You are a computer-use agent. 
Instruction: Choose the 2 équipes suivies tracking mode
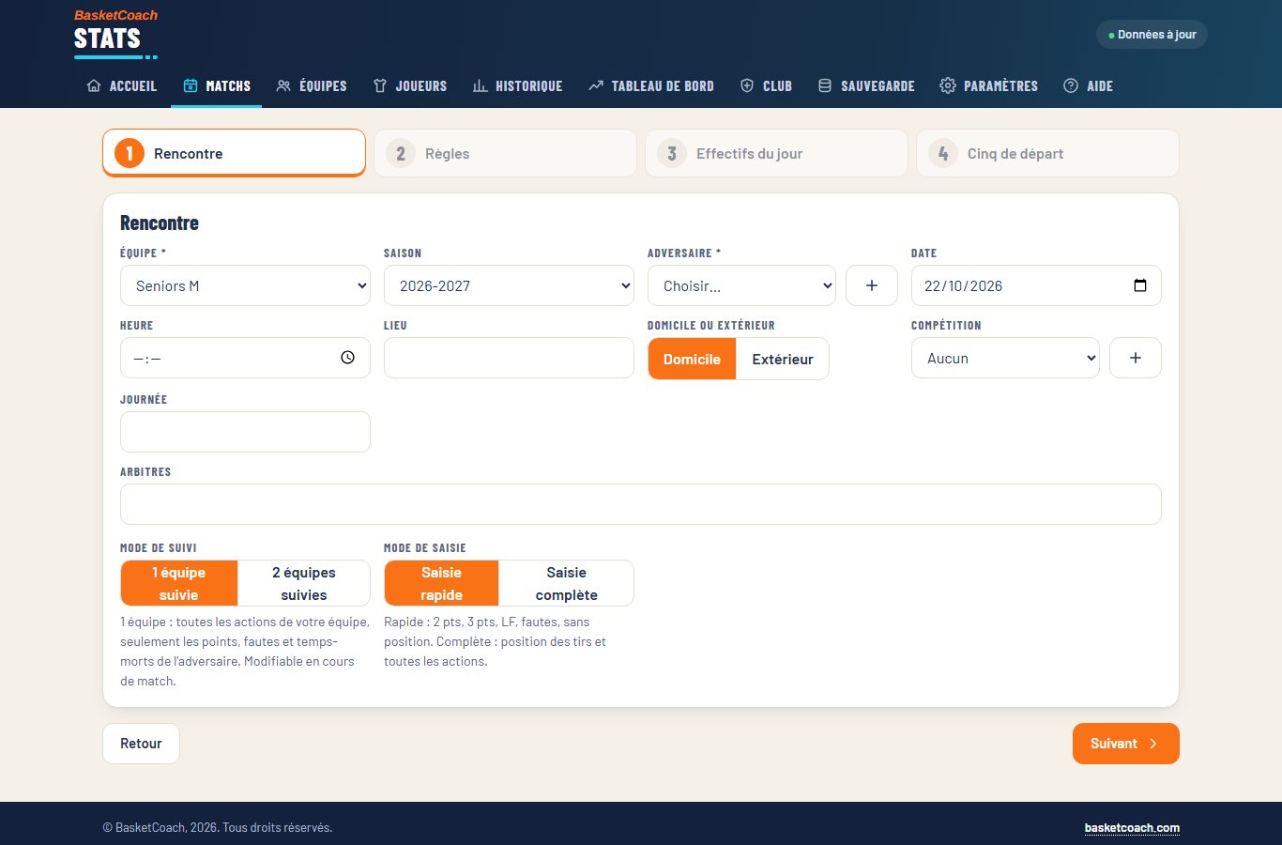(304, 583)
